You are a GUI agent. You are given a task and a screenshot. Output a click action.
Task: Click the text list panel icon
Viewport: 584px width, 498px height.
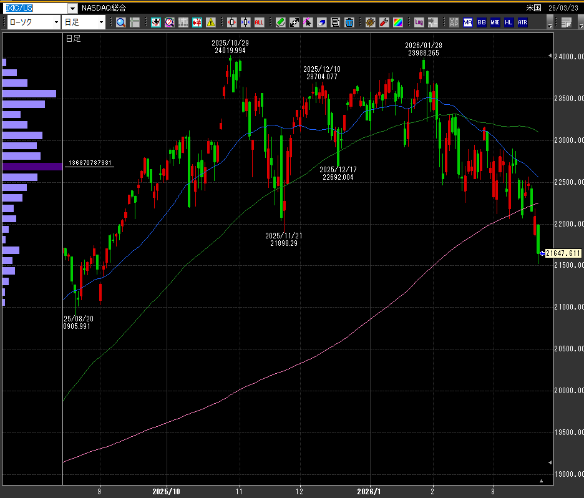(566, 22)
